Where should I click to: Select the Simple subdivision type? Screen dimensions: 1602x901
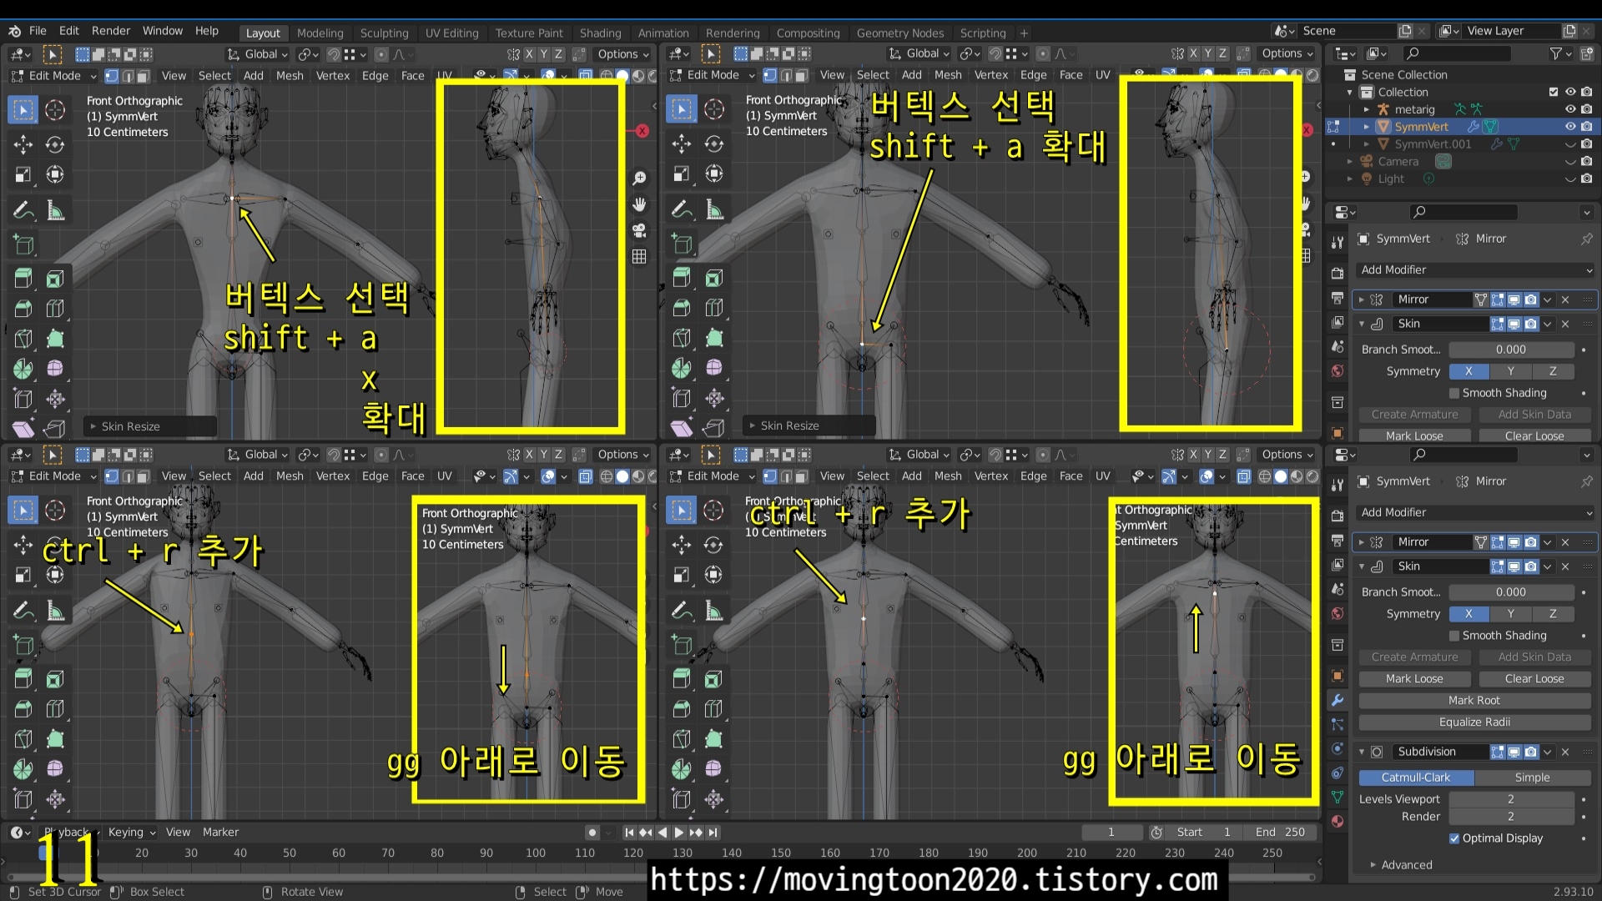(1533, 778)
